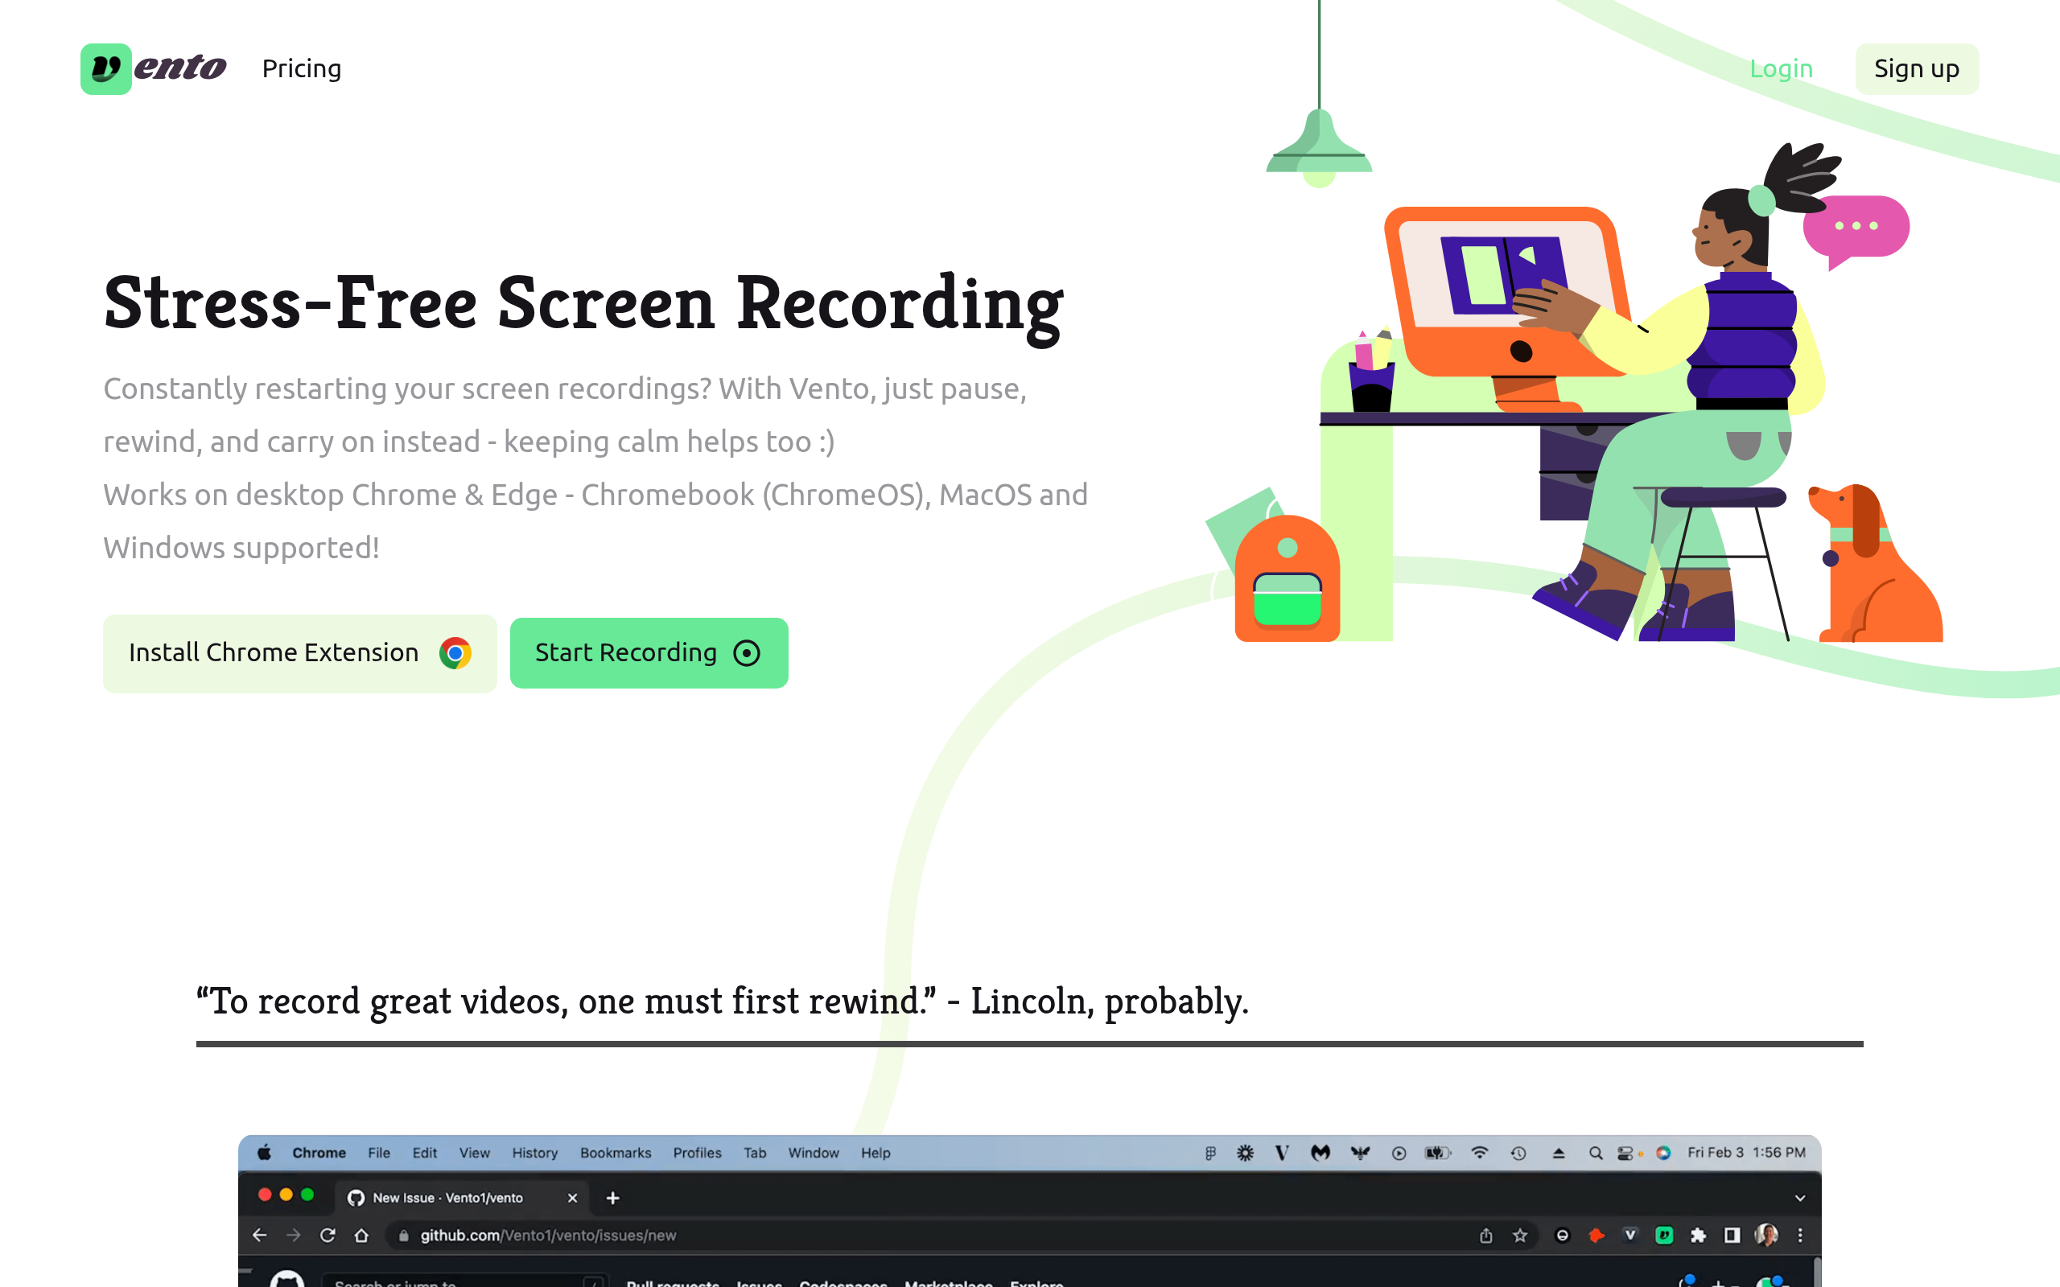Expand the tab search chevron dropdown

tap(1799, 1198)
